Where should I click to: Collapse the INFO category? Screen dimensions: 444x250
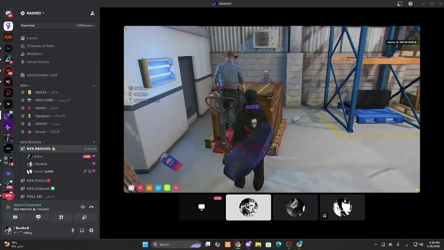coord(26,85)
